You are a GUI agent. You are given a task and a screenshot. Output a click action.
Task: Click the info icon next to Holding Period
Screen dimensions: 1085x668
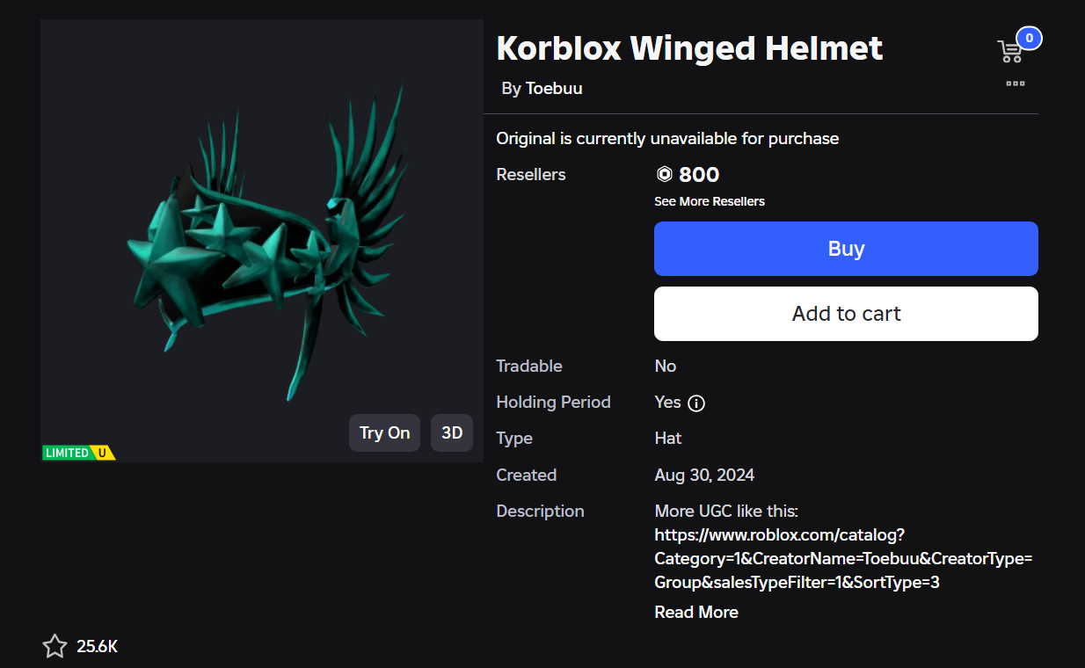pyautogui.click(x=695, y=403)
